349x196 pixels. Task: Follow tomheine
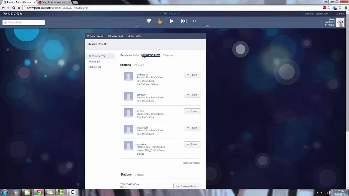tap(192, 145)
